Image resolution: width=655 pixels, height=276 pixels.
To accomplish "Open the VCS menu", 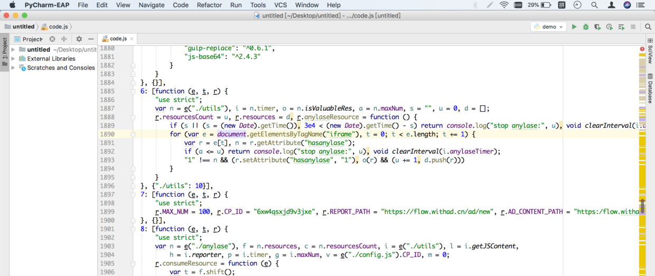I will (280, 5).
